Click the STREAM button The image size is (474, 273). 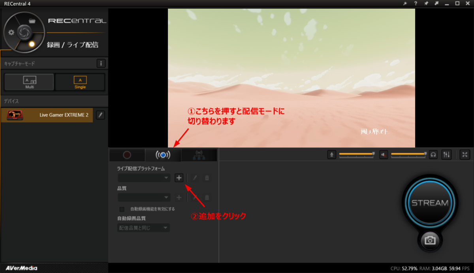(x=430, y=202)
